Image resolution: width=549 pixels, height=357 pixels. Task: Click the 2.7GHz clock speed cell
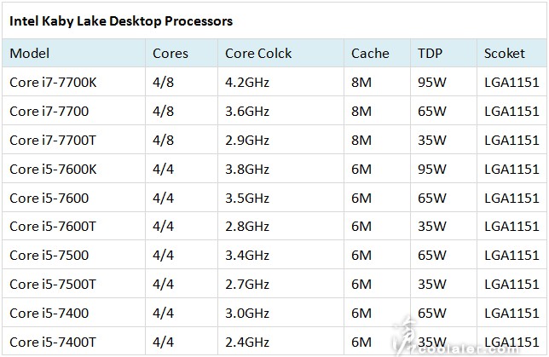tap(247, 284)
